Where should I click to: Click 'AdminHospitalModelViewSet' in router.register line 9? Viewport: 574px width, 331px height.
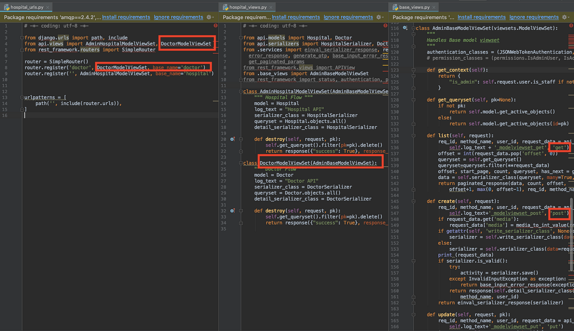pos(115,74)
